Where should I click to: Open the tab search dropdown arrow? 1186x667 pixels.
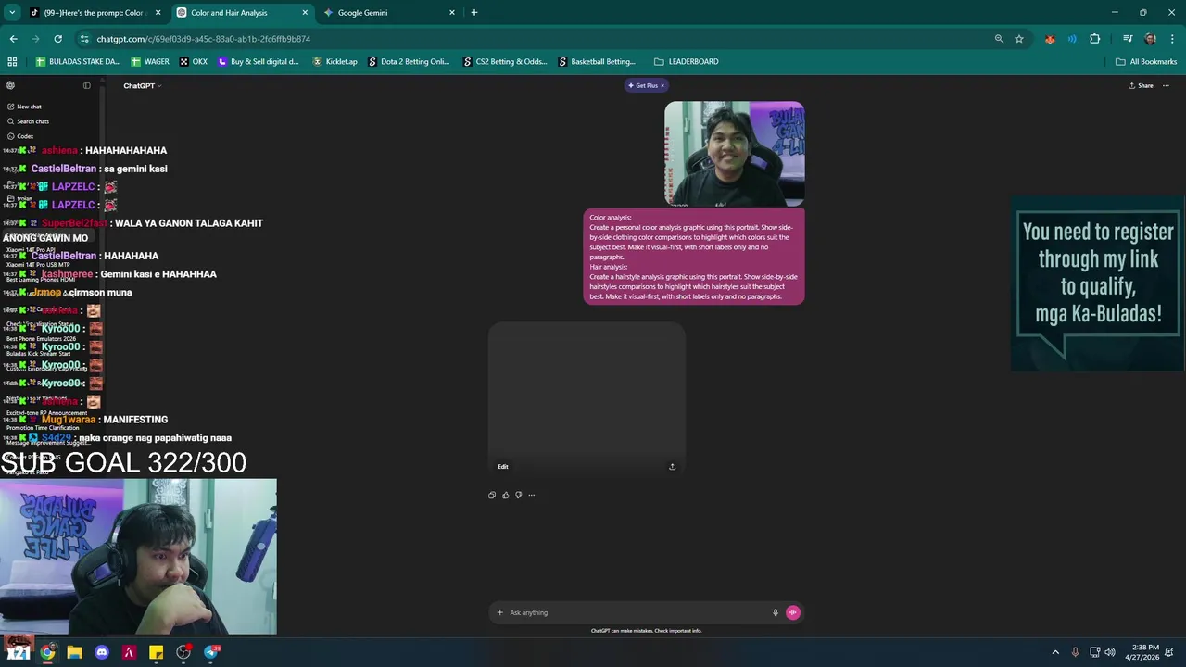[12, 13]
